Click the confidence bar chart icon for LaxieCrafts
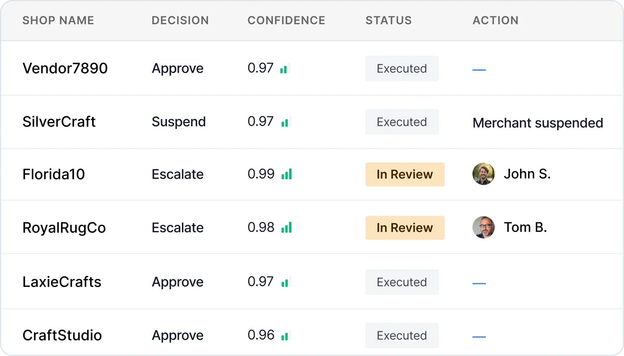This screenshot has width=624, height=356. click(x=285, y=282)
